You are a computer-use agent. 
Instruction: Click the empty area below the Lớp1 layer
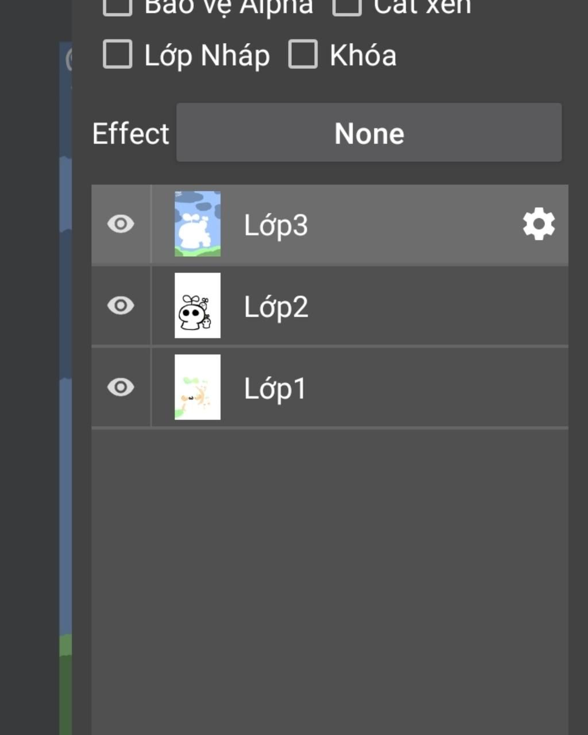(x=330, y=574)
